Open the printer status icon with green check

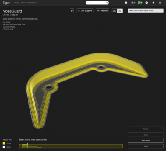pyautogui.click(x=140, y=3)
